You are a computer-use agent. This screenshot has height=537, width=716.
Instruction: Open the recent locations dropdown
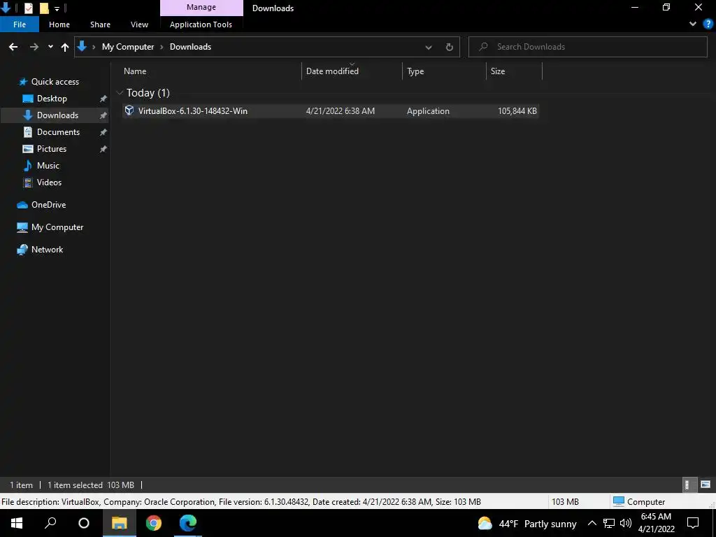pos(50,47)
